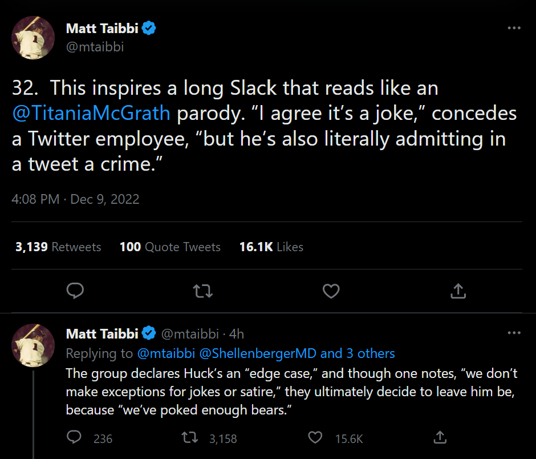Like the reply with 15.6K likes

click(315, 438)
